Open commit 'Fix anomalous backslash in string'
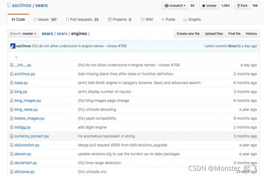Viewport: 264px width, 176px height. [x=106, y=136]
